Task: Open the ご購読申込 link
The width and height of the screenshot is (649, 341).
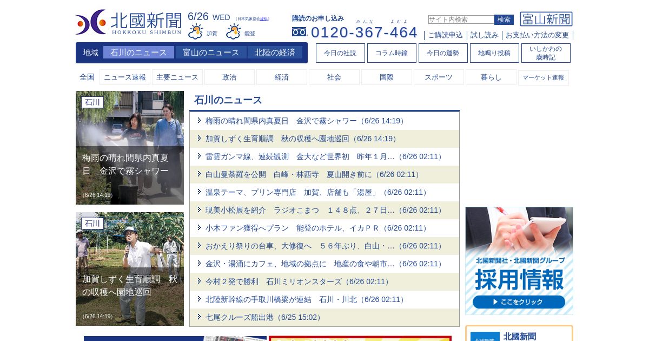Action: tap(445, 35)
